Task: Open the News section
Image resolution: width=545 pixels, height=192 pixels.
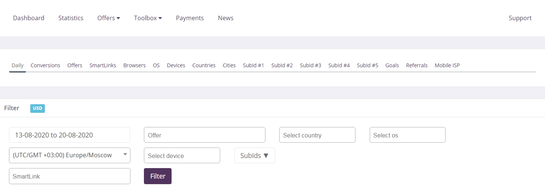Action: 225,18
